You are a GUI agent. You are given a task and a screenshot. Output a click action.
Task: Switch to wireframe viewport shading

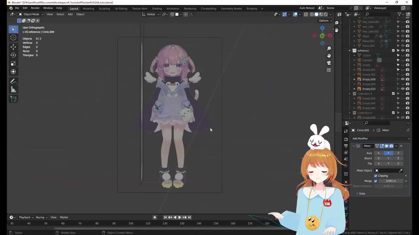tap(312, 14)
